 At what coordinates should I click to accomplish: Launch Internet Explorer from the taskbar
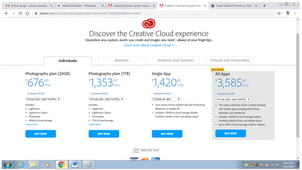click(x=21, y=165)
